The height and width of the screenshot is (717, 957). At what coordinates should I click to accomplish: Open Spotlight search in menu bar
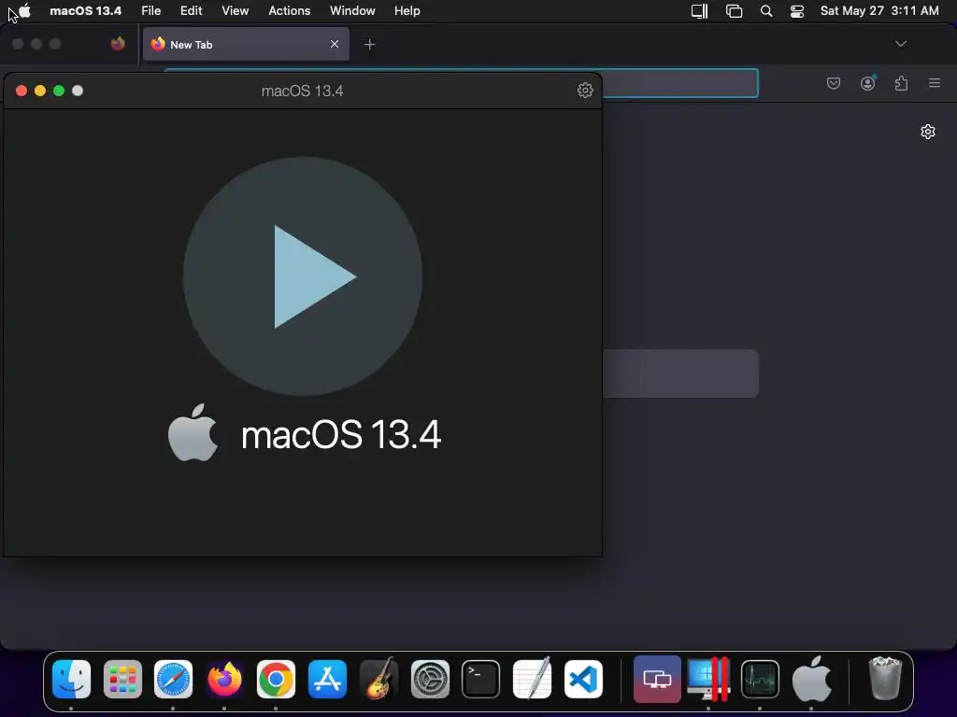pyautogui.click(x=766, y=11)
